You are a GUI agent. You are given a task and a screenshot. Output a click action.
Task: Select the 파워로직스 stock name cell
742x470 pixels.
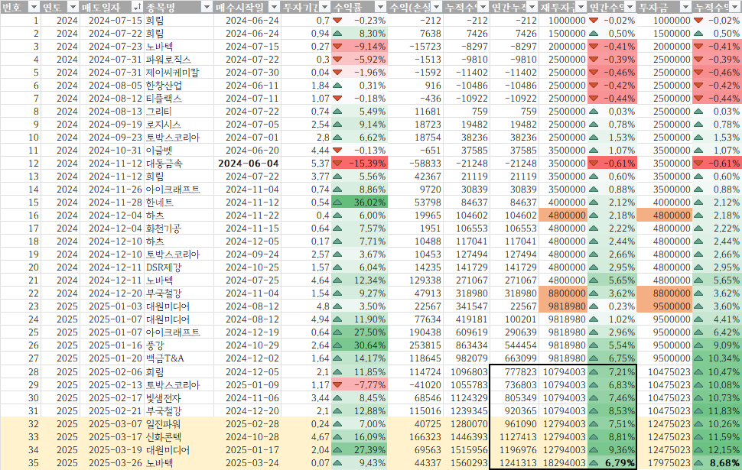point(178,60)
